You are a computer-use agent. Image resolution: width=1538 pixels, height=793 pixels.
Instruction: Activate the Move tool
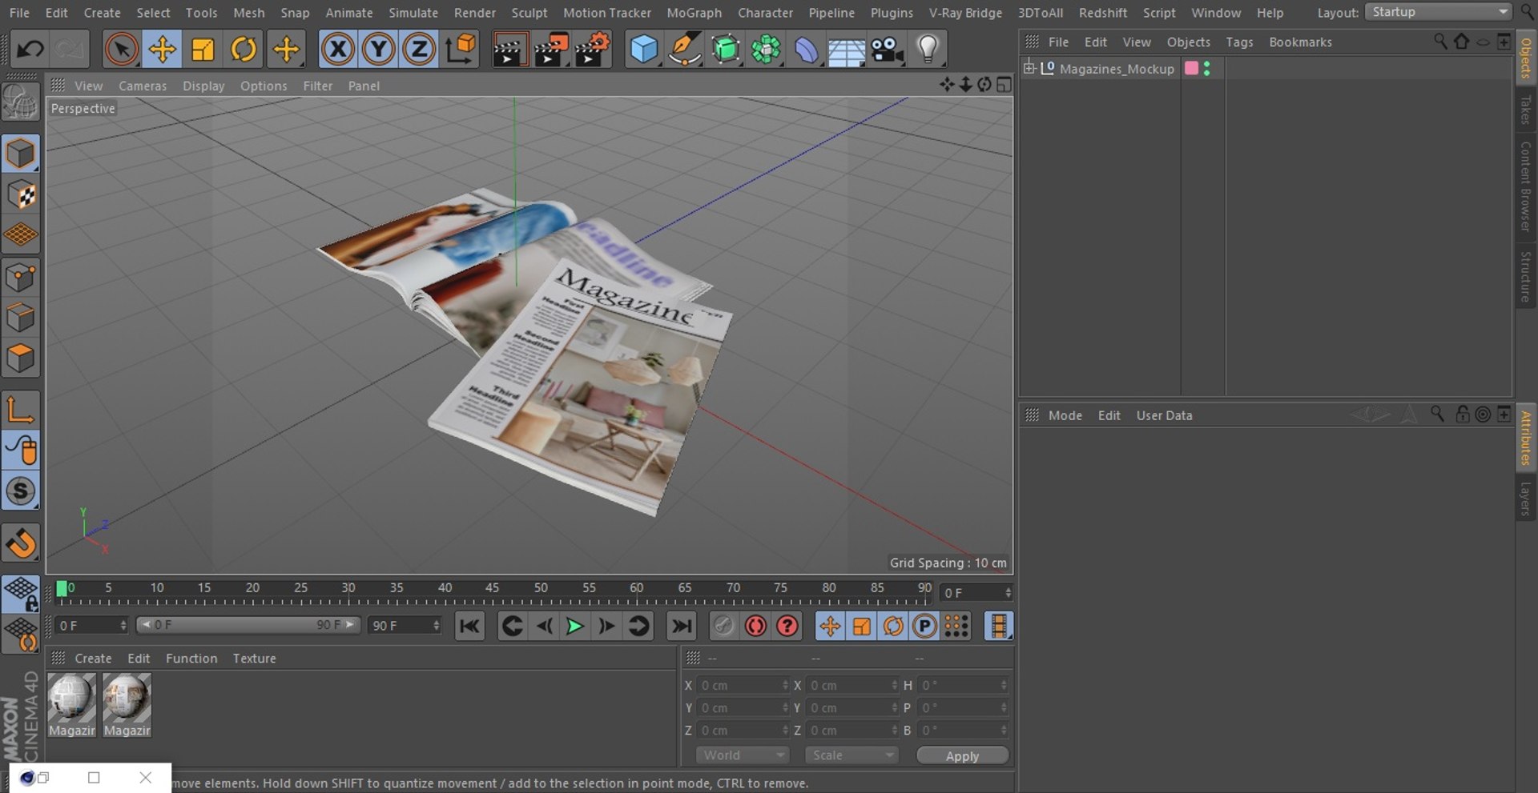pos(163,50)
